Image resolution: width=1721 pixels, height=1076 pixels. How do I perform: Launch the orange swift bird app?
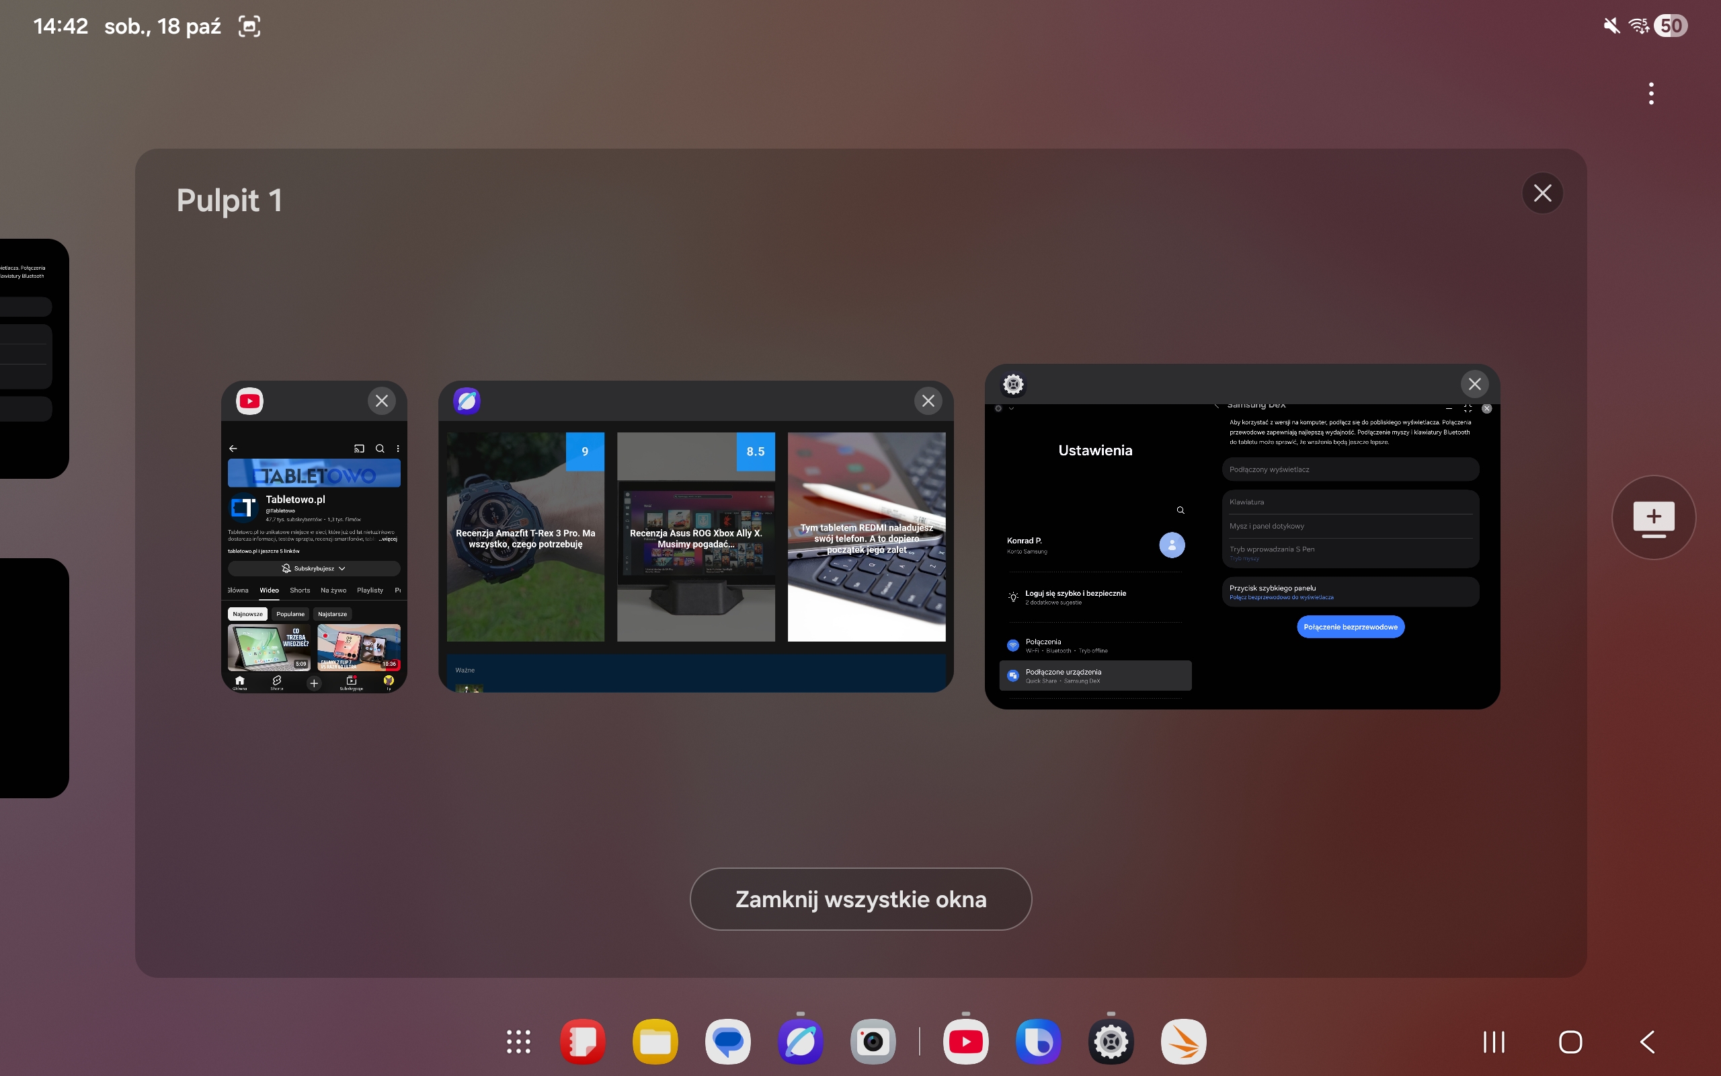1183,1042
